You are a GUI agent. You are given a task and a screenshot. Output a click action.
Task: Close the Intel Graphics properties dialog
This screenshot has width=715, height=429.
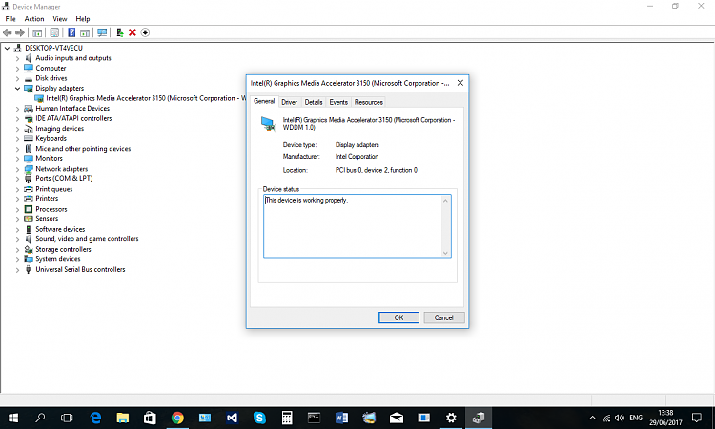coord(460,83)
